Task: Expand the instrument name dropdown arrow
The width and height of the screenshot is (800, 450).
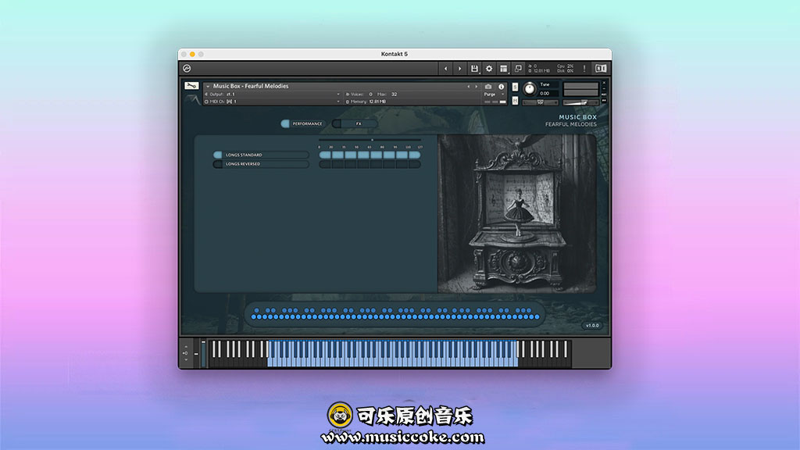Action: [x=208, y=86]
